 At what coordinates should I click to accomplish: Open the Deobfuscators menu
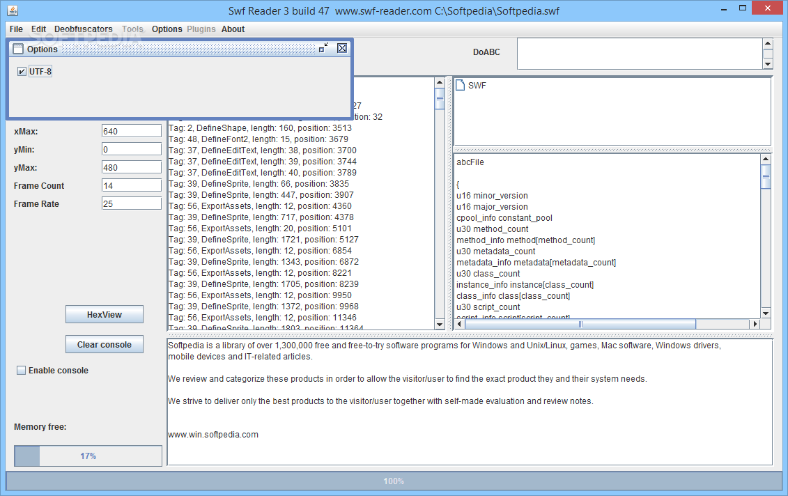click(84, 29)
